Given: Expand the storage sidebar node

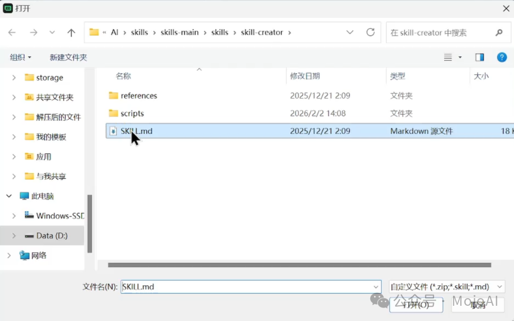Looking at the screenshot, I should 14,77.
